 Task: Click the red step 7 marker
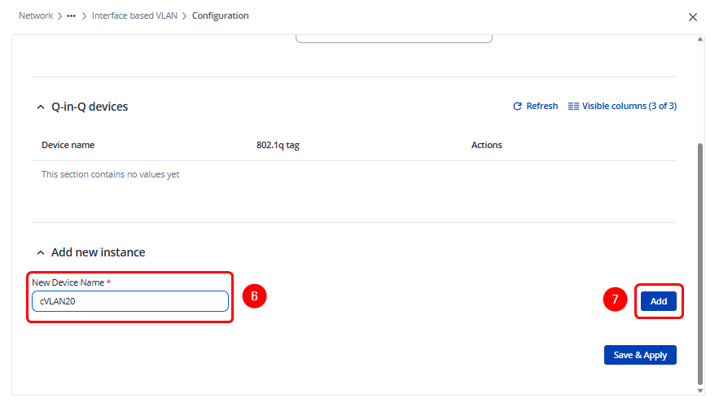[615, 300]
